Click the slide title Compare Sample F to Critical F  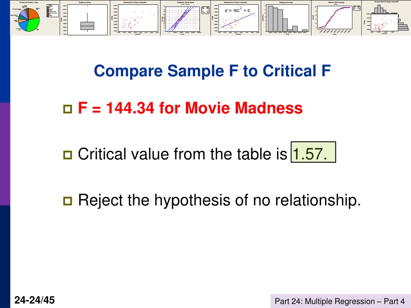point(212,71)
